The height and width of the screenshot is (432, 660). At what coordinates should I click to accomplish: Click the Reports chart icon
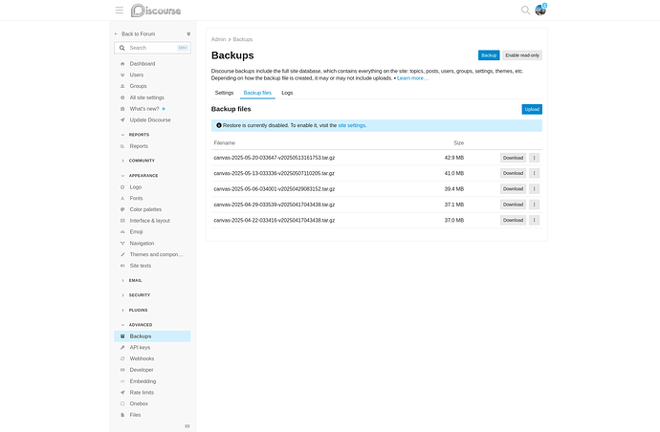point(122,146)
